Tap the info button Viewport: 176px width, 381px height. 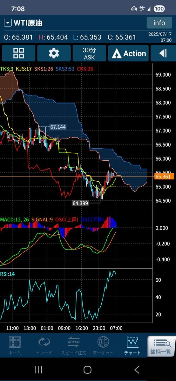click(x=159, y=23)
